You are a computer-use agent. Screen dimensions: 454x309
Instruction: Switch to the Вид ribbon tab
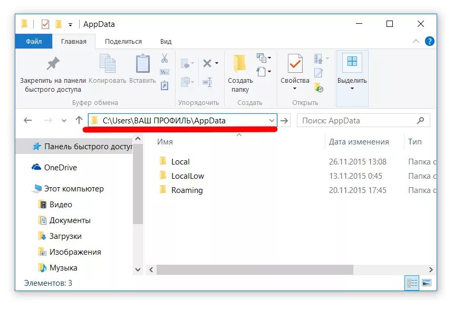click(166, 42)
